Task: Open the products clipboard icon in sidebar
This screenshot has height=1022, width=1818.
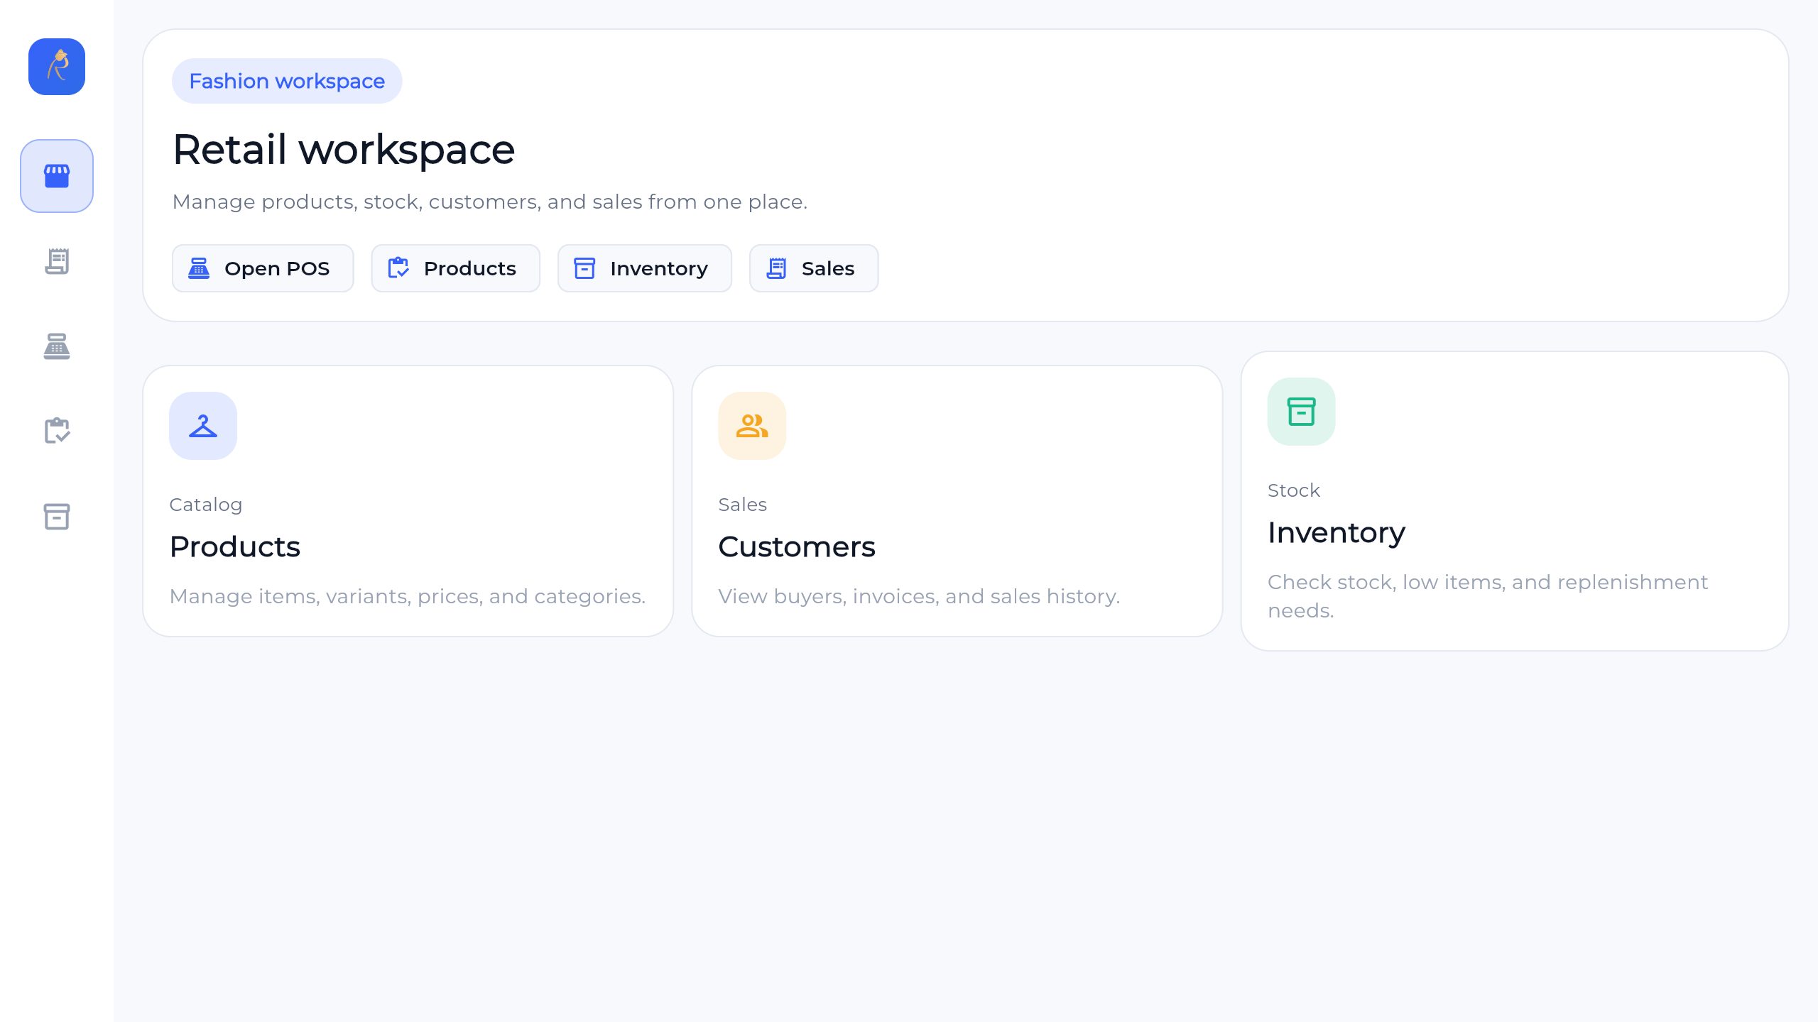Action: [57, 431]
